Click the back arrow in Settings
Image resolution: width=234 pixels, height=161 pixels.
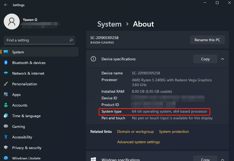point(6,5)
